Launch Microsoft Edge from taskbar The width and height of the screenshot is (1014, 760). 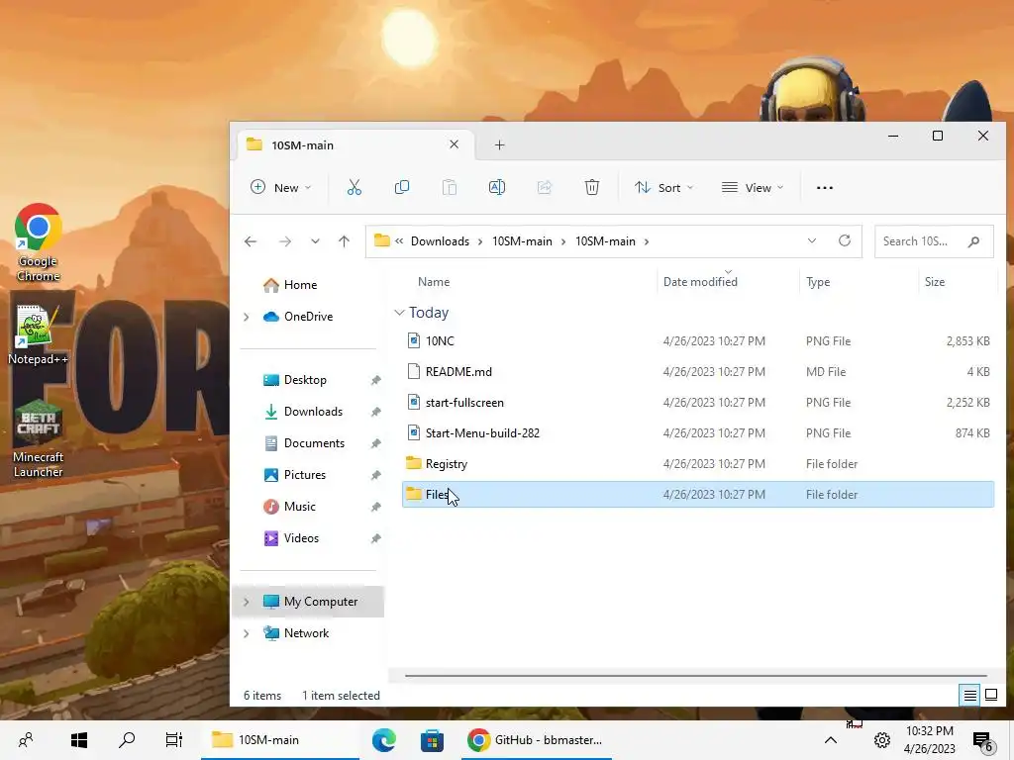click(x=384, y=740)
